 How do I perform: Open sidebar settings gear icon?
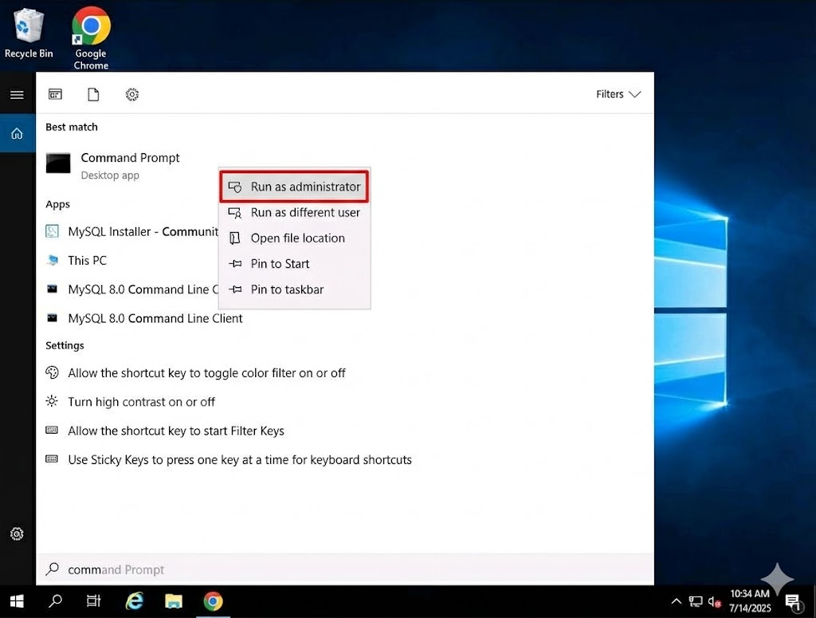tap(17, 533)
